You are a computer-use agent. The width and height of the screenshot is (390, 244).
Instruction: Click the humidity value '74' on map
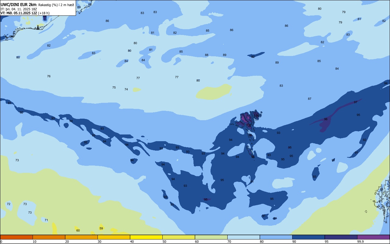coord(126,89)
